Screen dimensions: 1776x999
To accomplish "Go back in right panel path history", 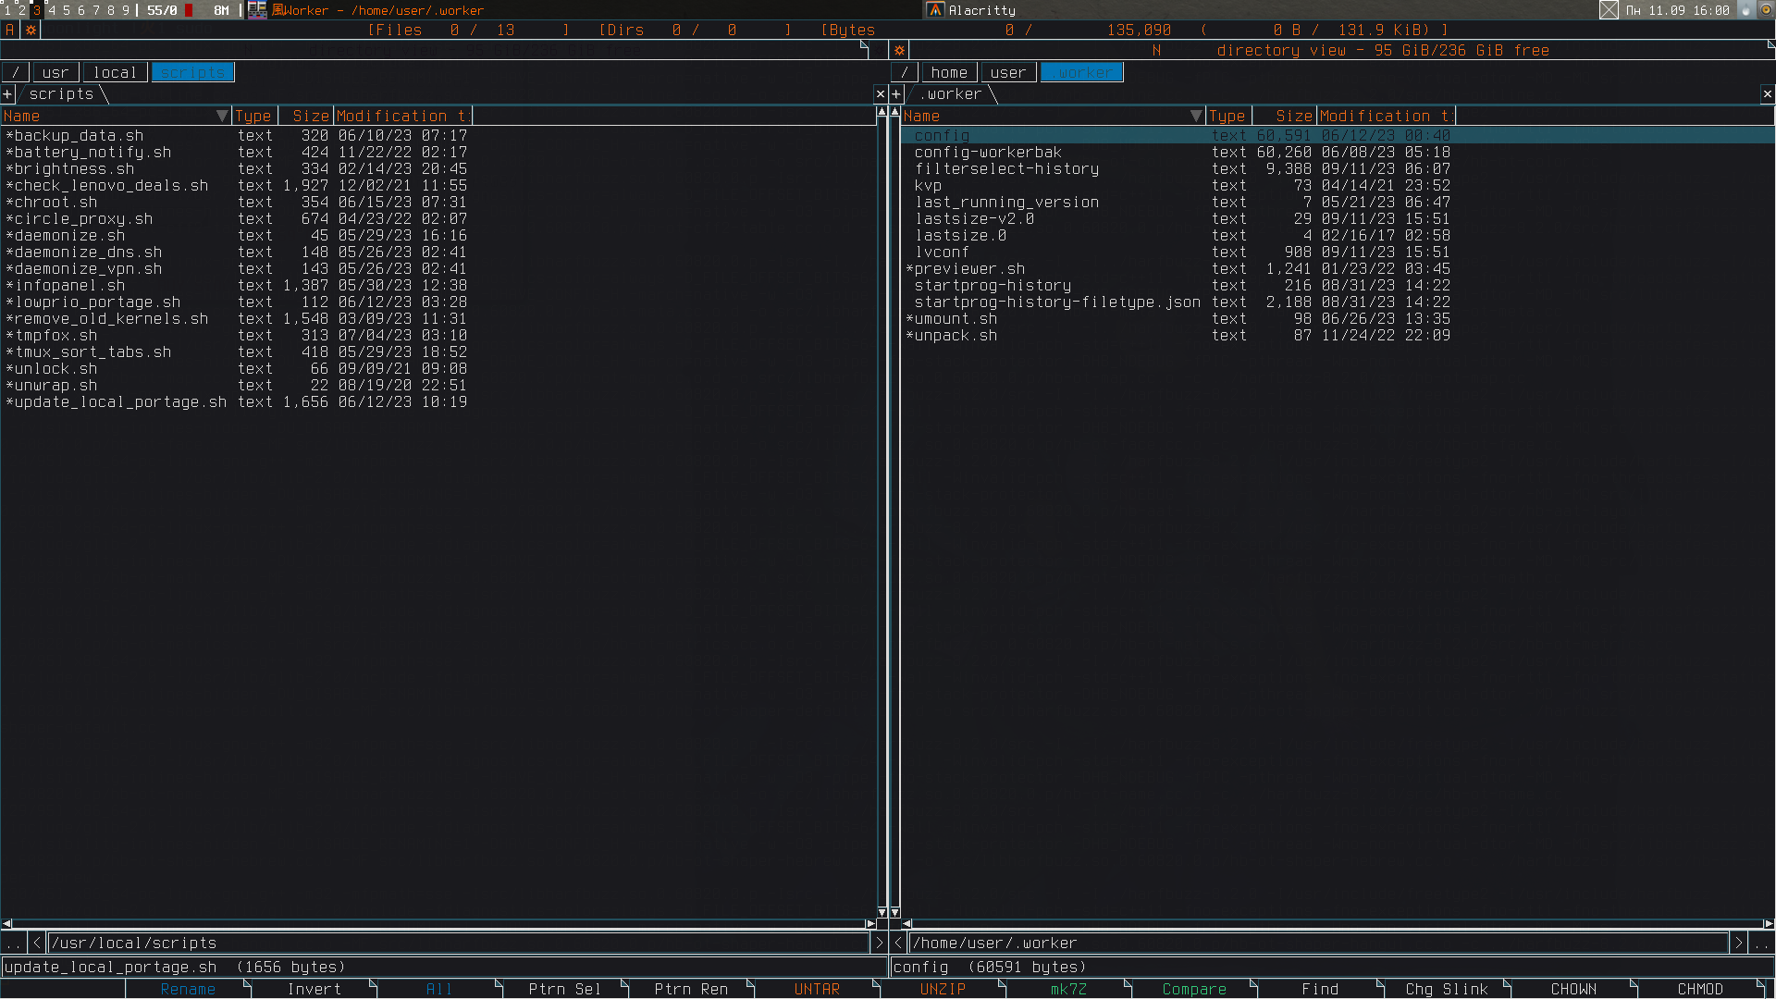I will tap(898, 943).
